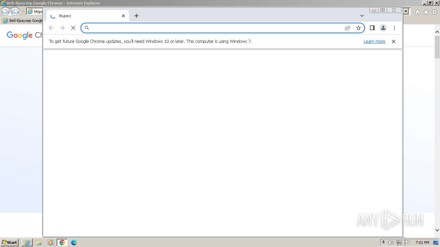The height and width of the screenshot is (247, 440).
Task: Open Internet Explorer recent pages dropdown
Action: [23, 11]
